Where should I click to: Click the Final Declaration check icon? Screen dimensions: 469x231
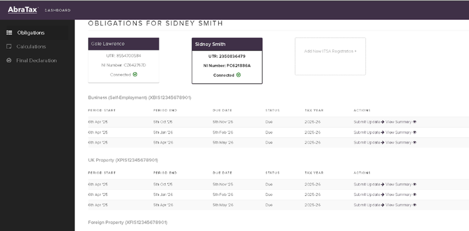tap(9, 60)
